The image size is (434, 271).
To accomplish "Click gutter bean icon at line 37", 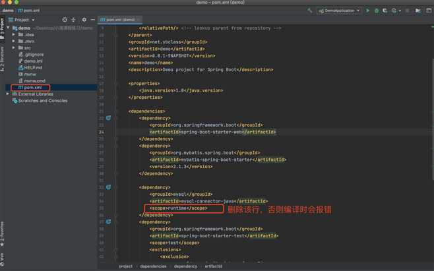I will [x=108, y=222].
